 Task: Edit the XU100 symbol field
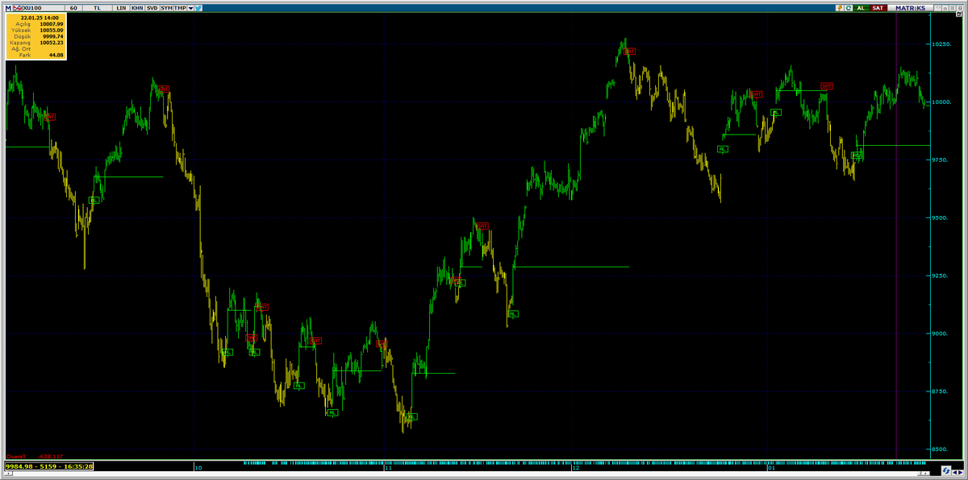(x=43, y=8)
